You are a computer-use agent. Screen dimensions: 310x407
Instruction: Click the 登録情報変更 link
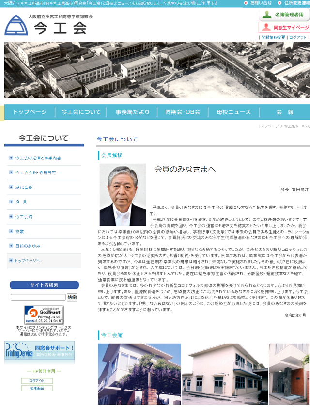pyautogui.click(x=273, y=37)
